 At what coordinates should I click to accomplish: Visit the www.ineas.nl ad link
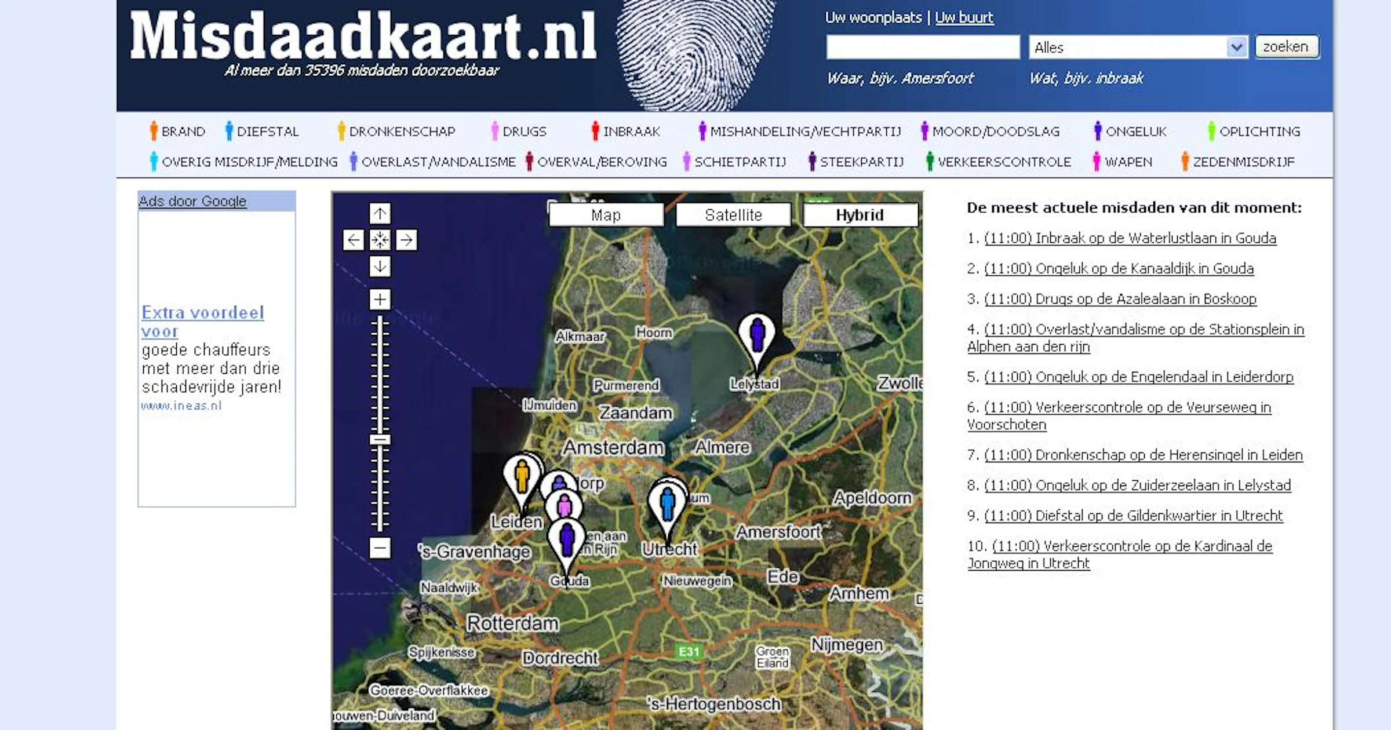(181, 406)
